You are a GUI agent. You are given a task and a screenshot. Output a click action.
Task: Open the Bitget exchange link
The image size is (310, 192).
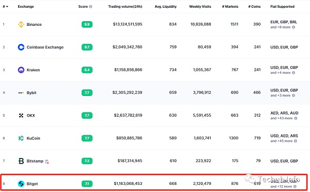coord(32,184)
